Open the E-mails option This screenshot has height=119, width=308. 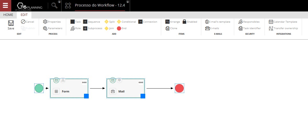(x=212, y=28)
